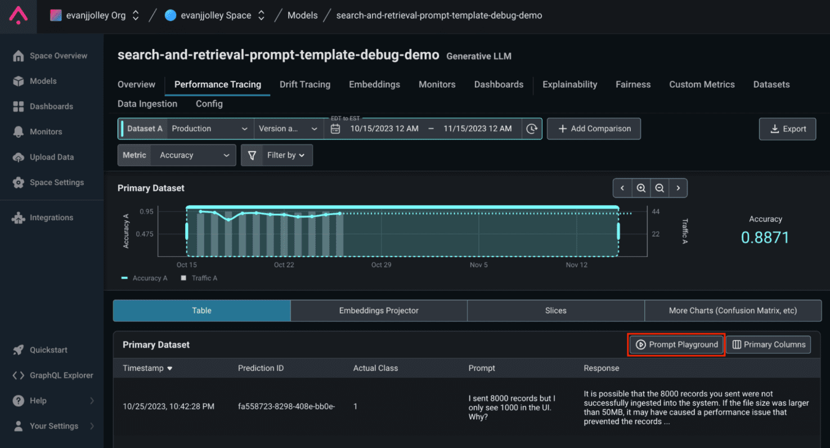This screenshot has height=448, width=830.
Task: Open Space Overview from the sidebar
Action: tap(58, 56)
